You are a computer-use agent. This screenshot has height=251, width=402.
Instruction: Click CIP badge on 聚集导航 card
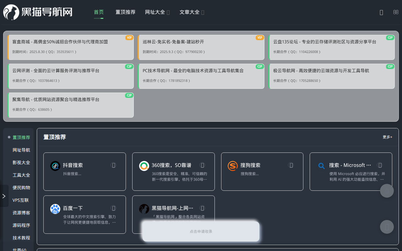[129, 95]
